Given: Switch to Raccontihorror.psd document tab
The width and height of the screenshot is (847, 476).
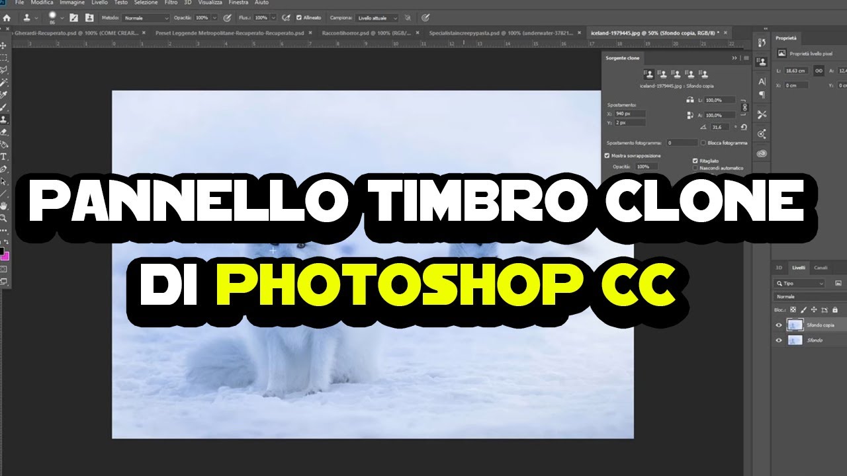Looking at the screenshot, I should [368, 32].
